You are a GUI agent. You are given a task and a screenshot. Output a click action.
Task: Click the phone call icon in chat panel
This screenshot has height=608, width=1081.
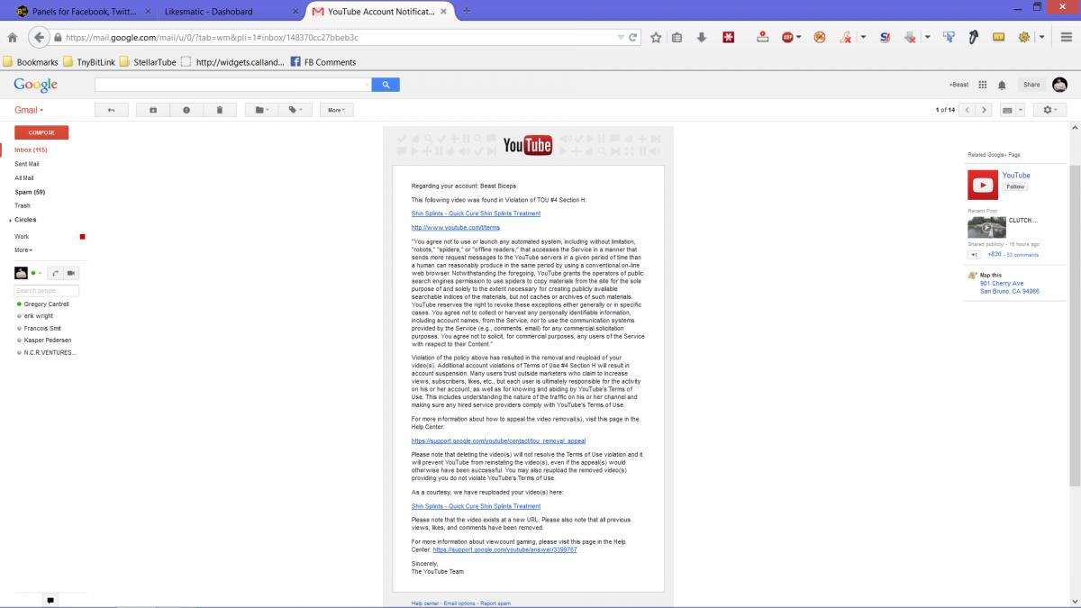point(54,273)
